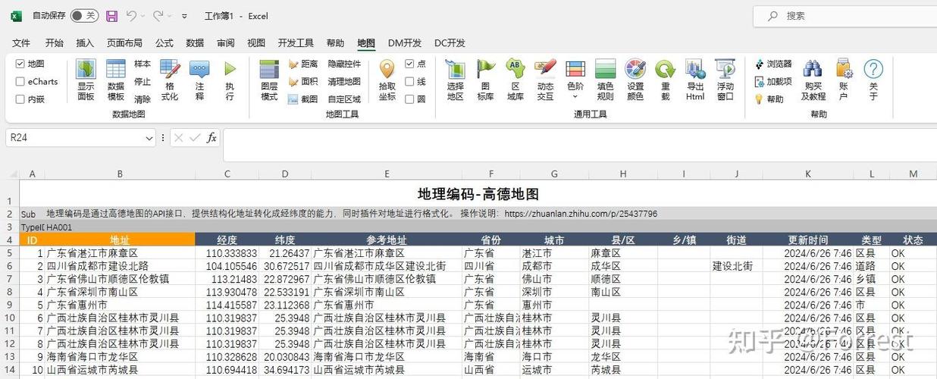Open the Customize Quick Access Toolbar dropdown
The image size is (937, 379).
pos(185,16)
